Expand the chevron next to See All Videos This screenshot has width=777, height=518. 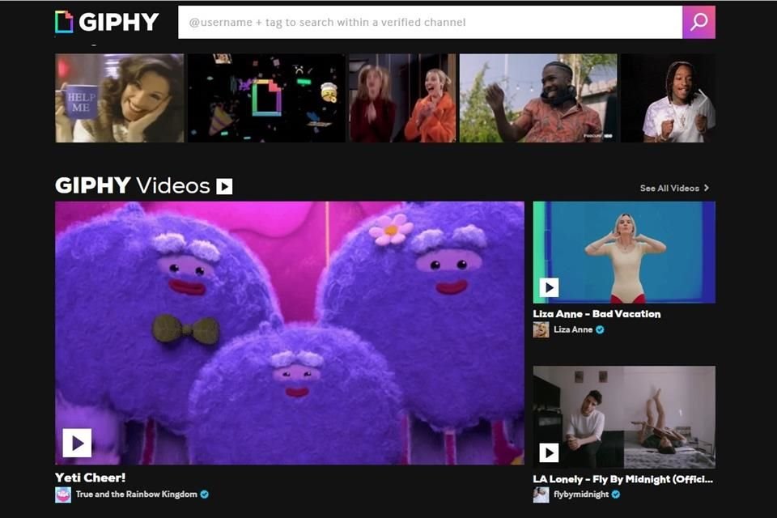click(x=706, y=188)
